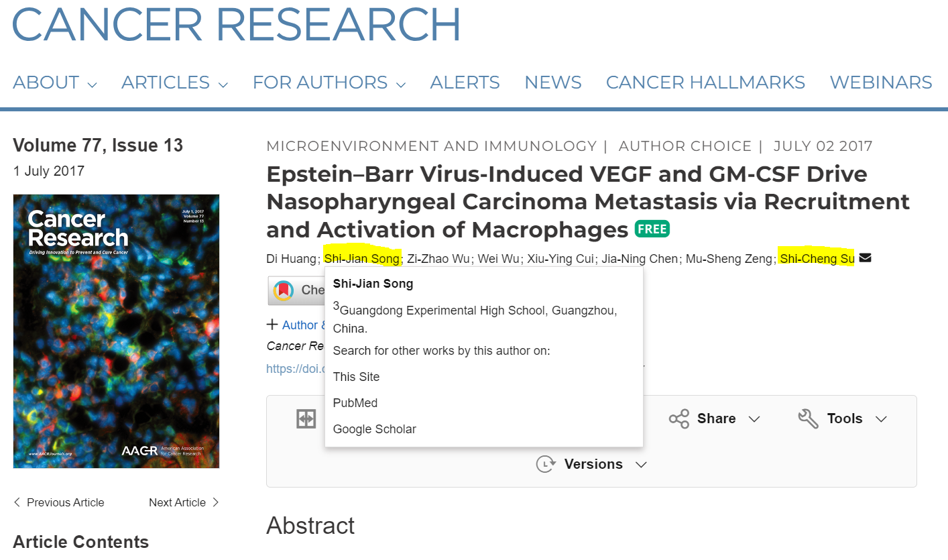This screenshot has height=560, width=948.
Task: Click the Versions clock icon
Action: (546, 464)
